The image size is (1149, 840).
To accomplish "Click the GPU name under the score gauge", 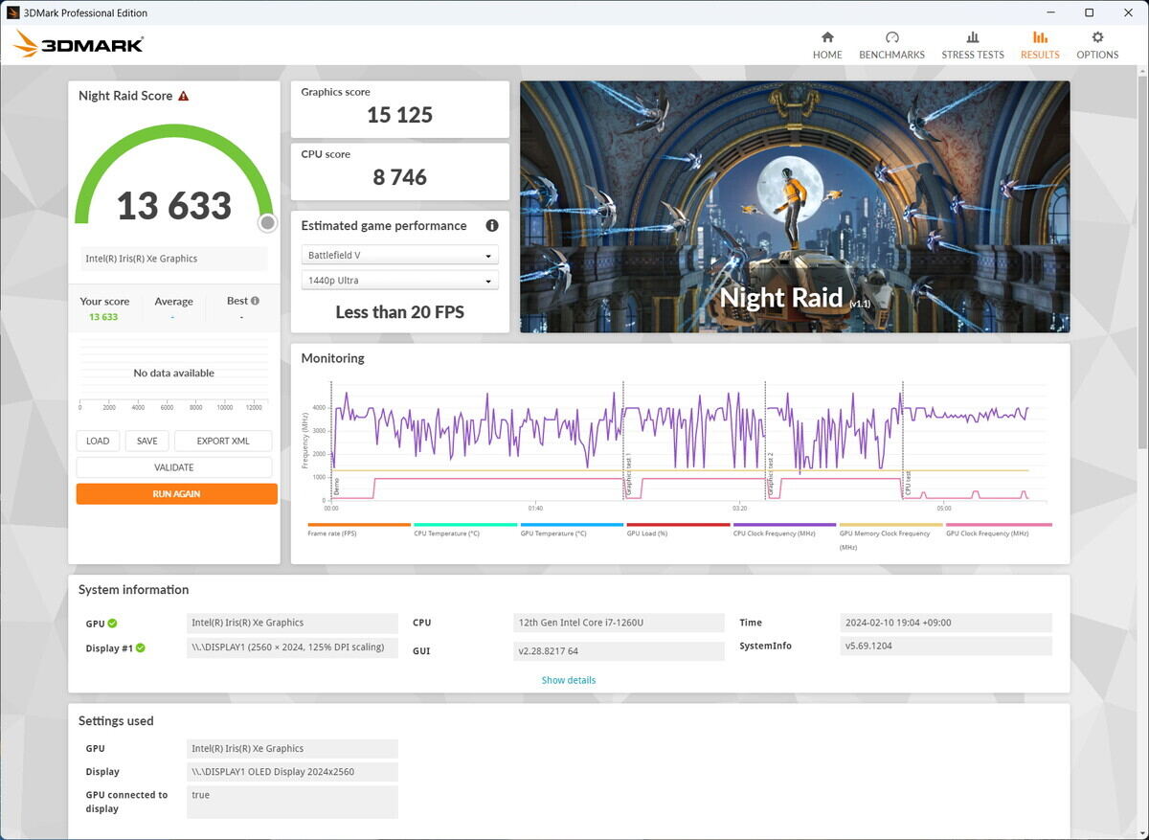I will pos(174,259).
